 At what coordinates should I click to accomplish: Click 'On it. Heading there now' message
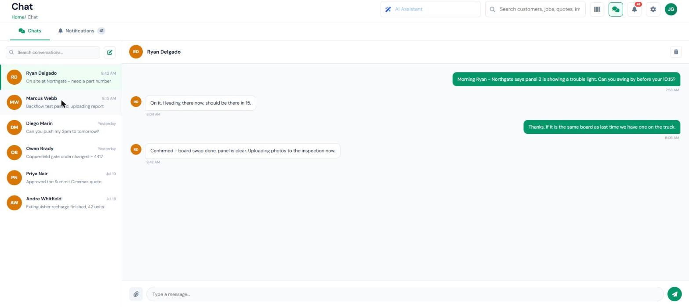point(200,103)
